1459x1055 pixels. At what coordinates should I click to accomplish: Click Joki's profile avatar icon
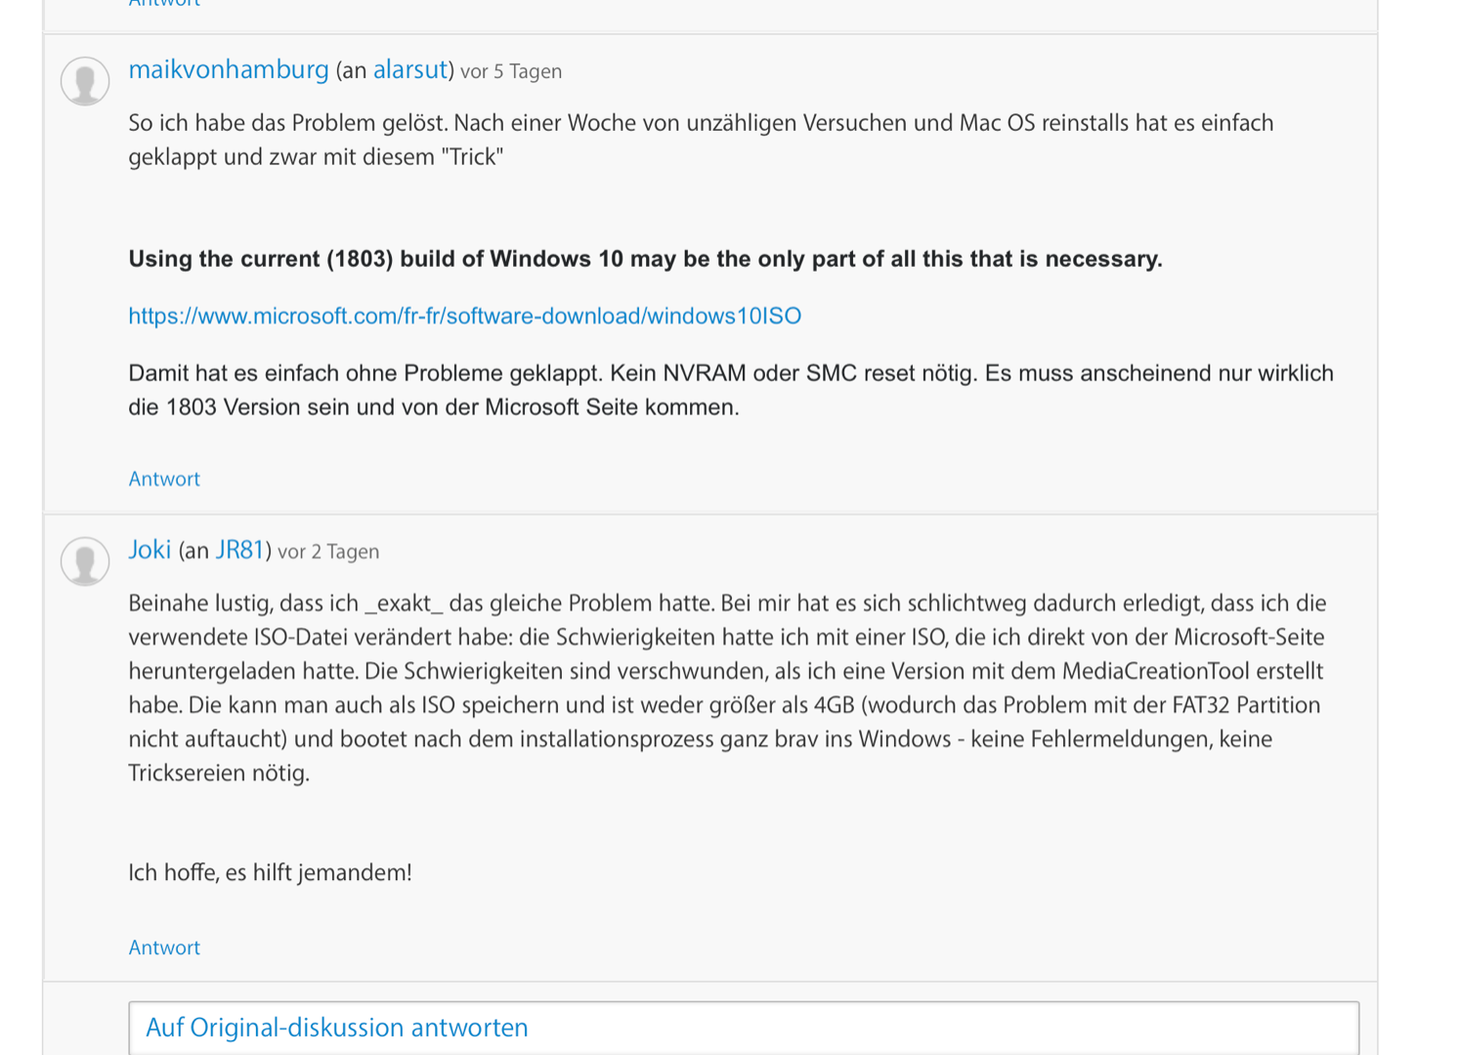coord(85,562)
